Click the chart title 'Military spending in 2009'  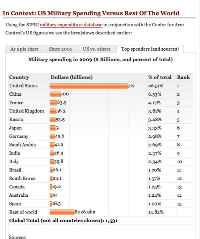coord(100,59)
